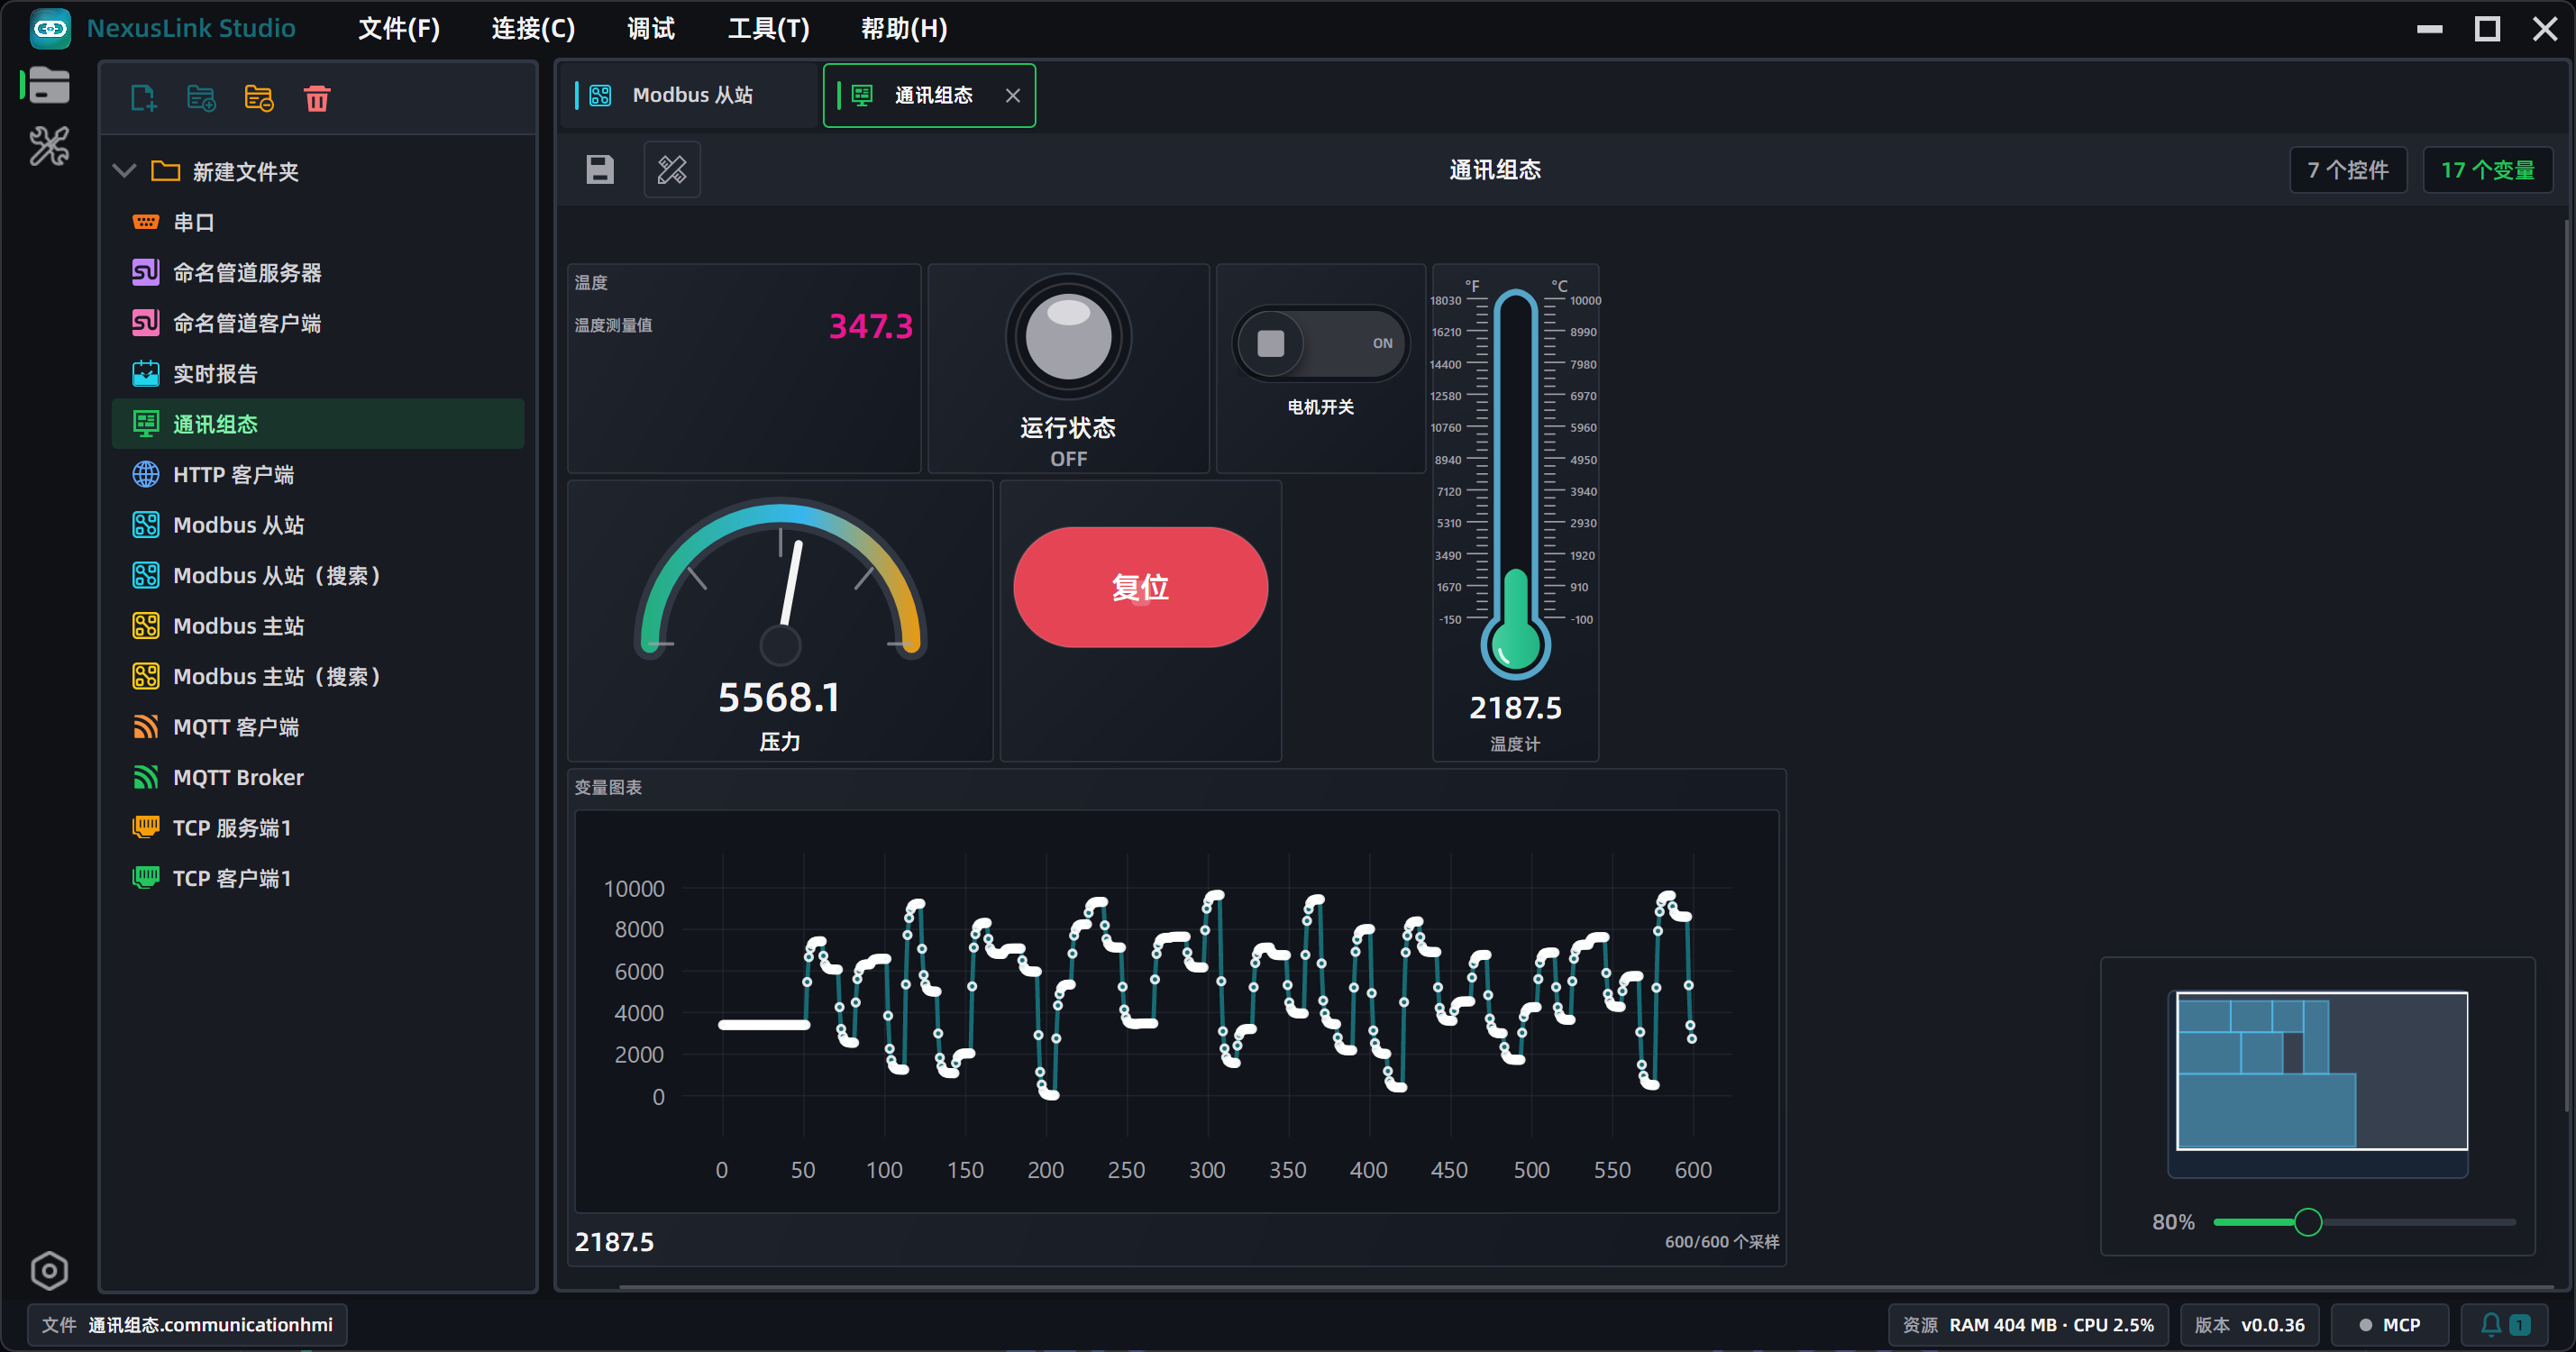Click the temperature value 347.3

tap(870, 326)
